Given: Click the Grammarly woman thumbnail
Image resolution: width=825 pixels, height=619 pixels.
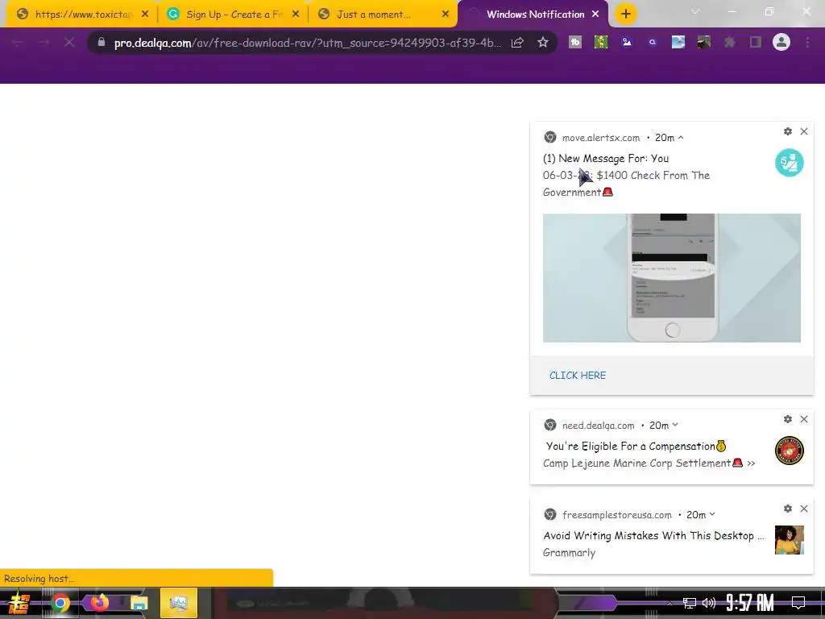Looking at the screenshot, I should coord(790,540).
